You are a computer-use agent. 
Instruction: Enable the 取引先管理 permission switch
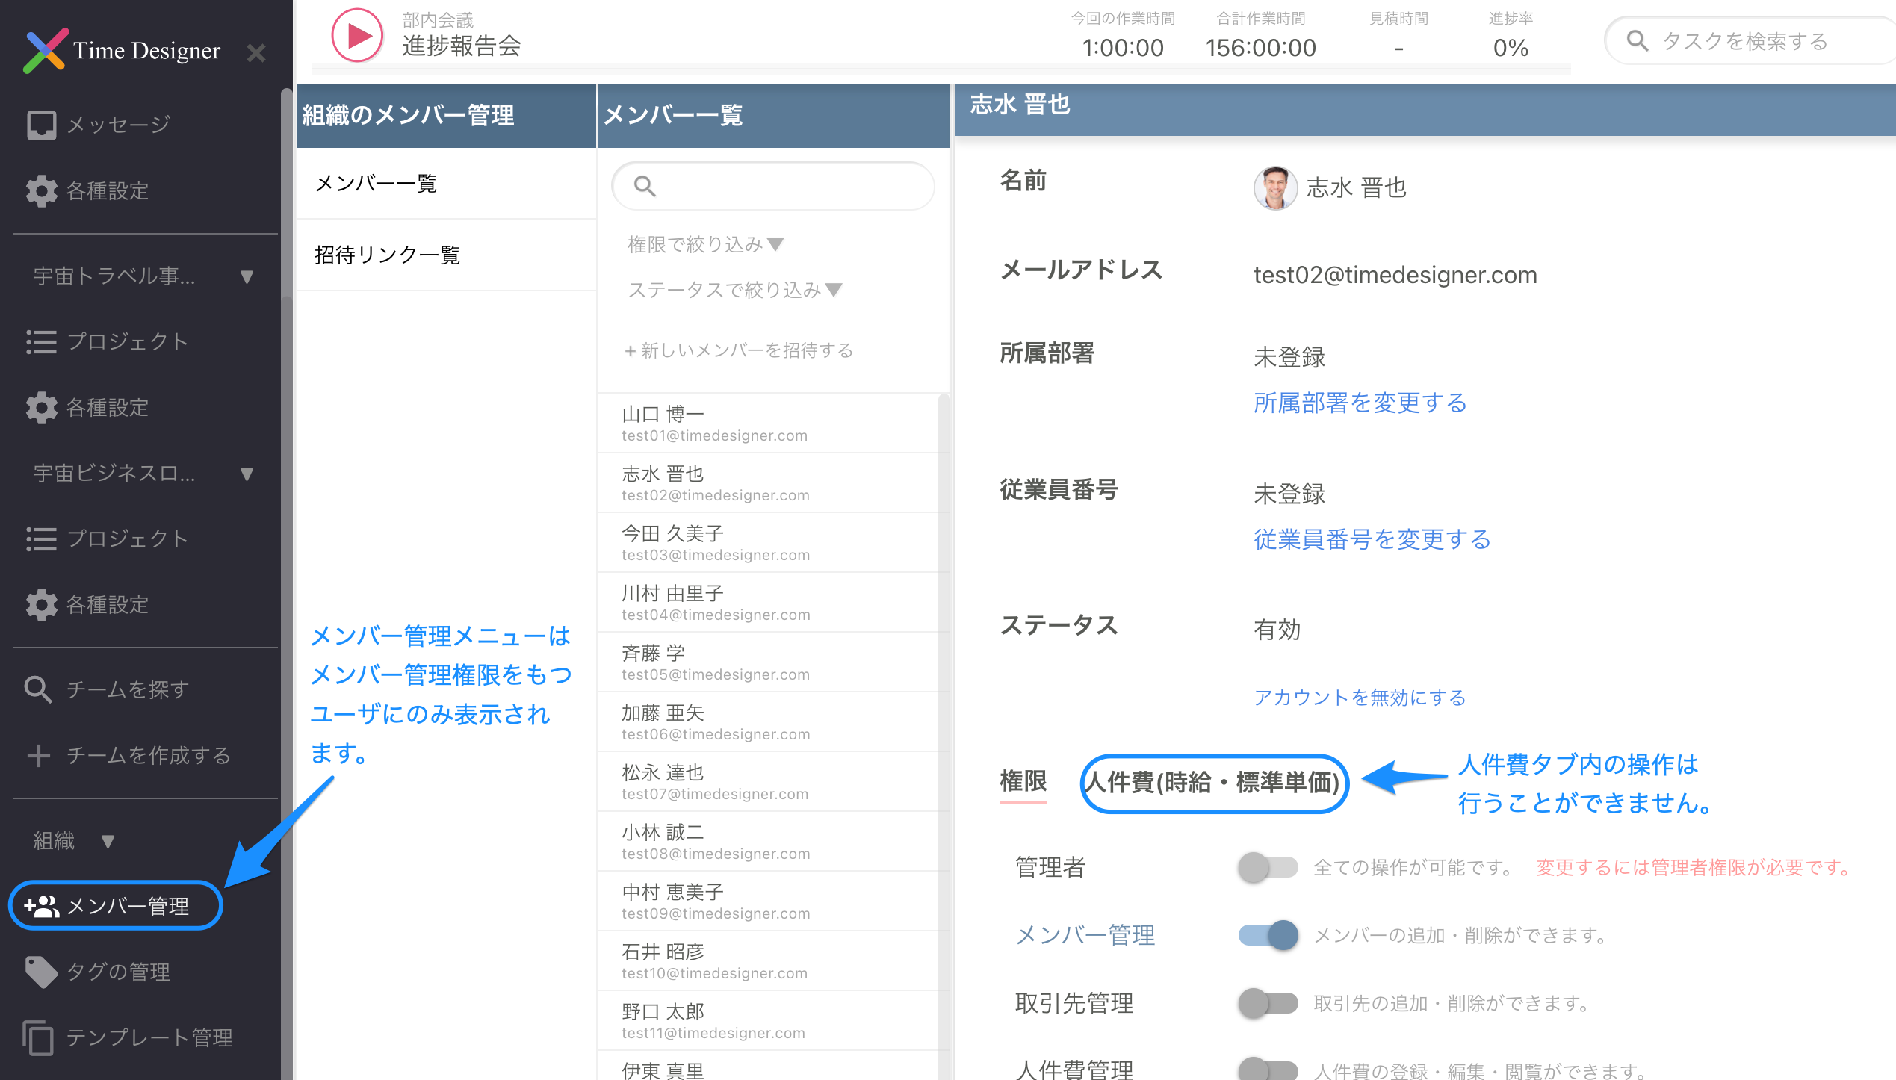click(x=1268, y=1003)
